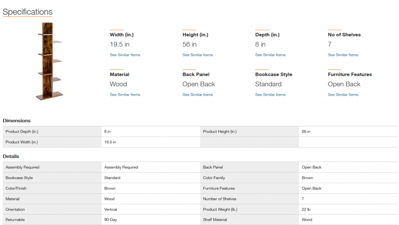Click the 'Color Family' label in Details
This screenshot has width=399, height=225.
coord(214,178)
